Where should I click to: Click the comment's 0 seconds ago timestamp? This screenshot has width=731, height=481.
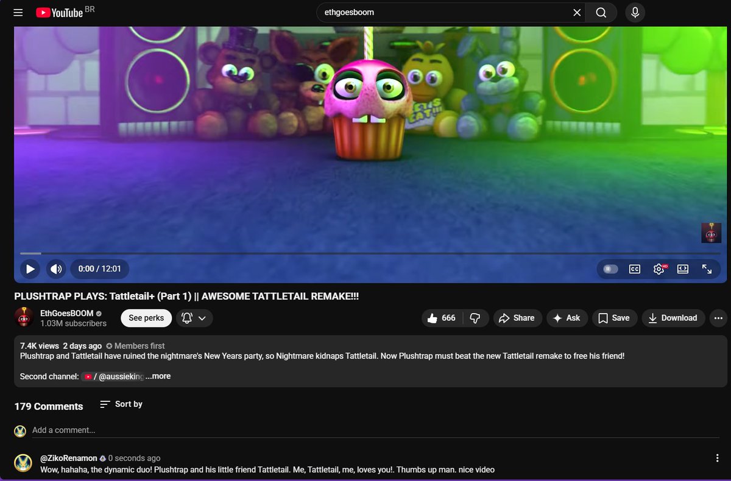tap(135, 458)
